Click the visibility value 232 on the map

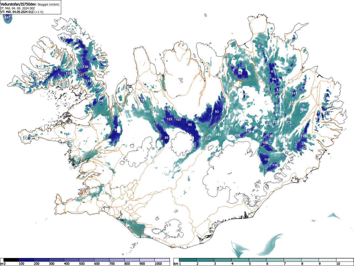coord(269,124)
